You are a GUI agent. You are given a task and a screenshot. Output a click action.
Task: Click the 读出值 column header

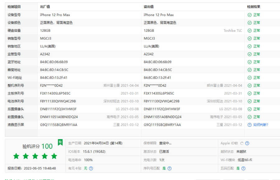coord(149,7)
